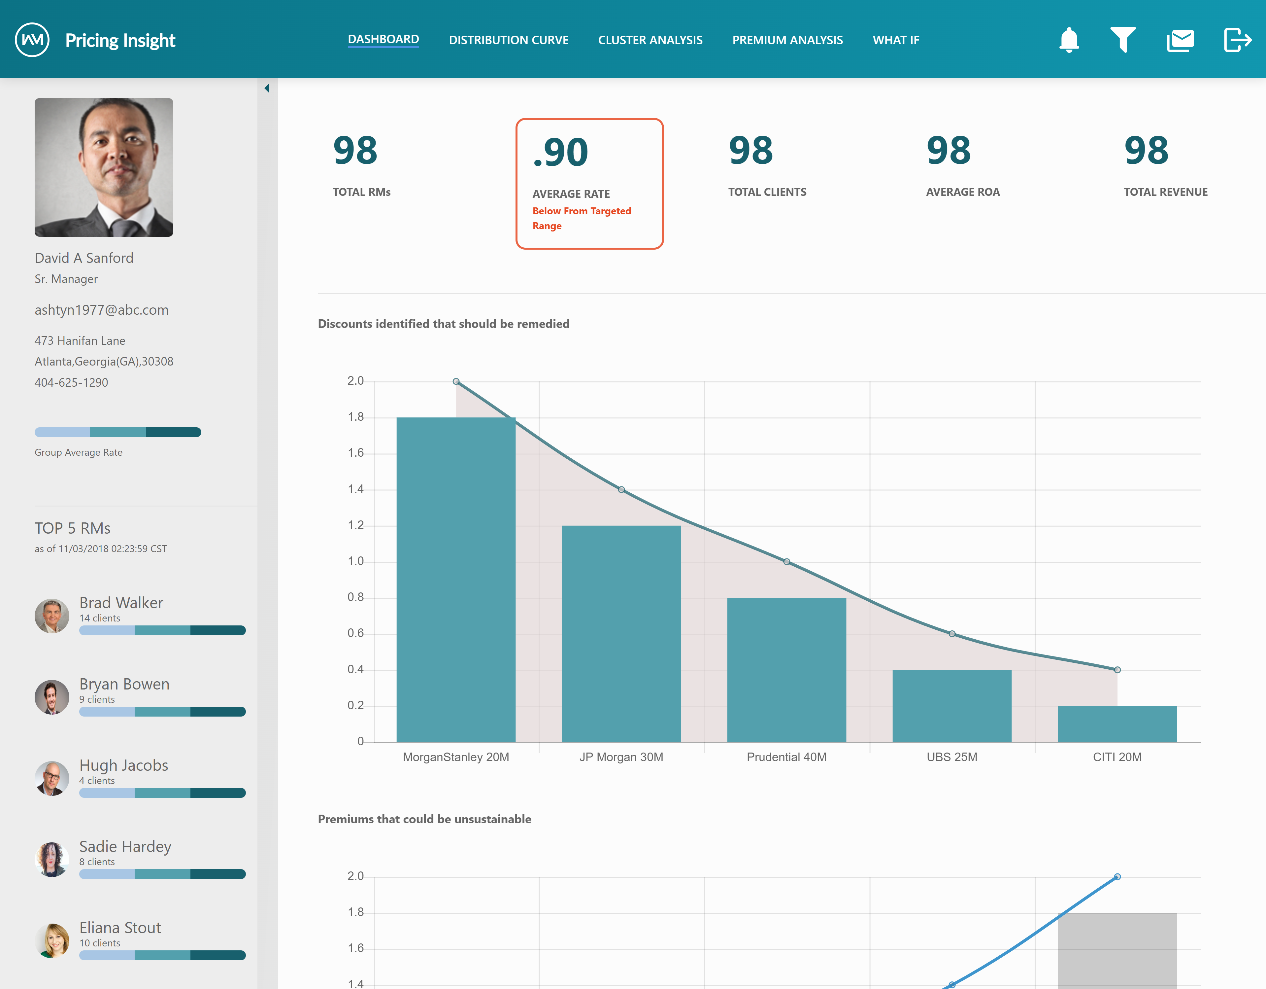Open the notifications bell
This screenshot has height=989, width=1266.
1069,40
